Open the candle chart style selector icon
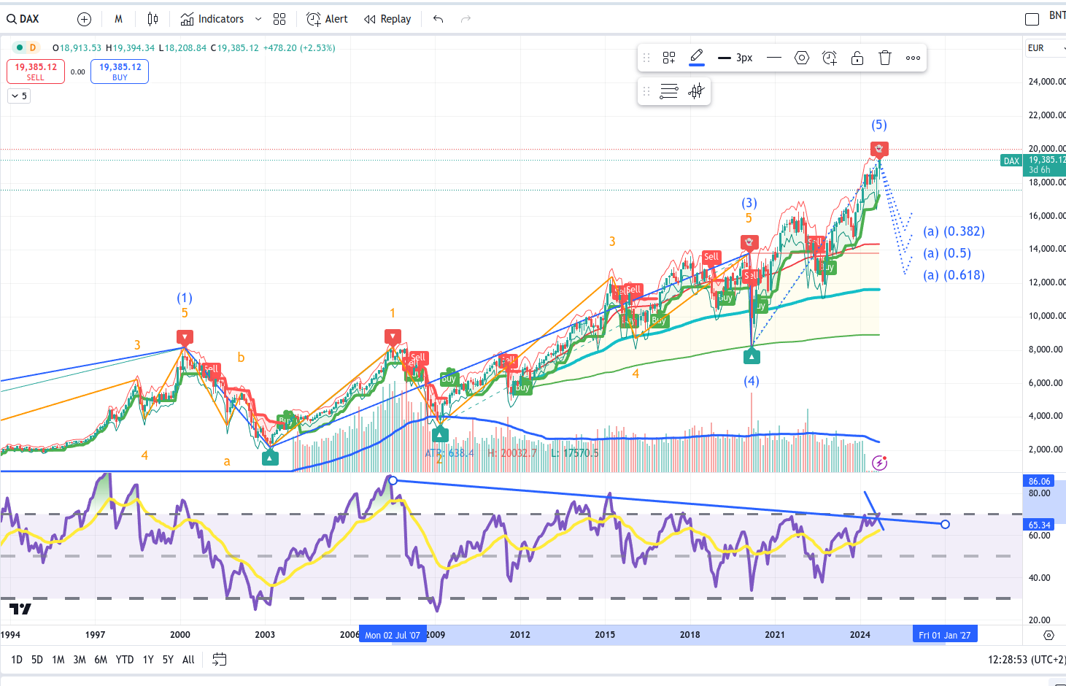 [x=152, y=18]
